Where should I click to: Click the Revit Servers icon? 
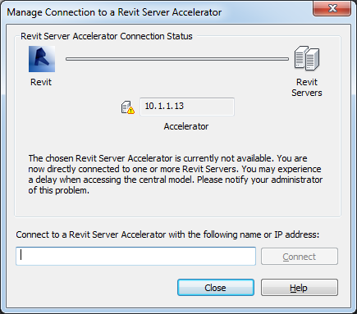tap(307, 58)
